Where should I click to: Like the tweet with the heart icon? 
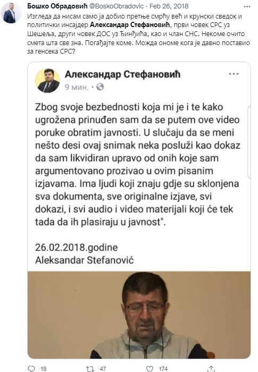pyautogui.click(x=149, y=369)
